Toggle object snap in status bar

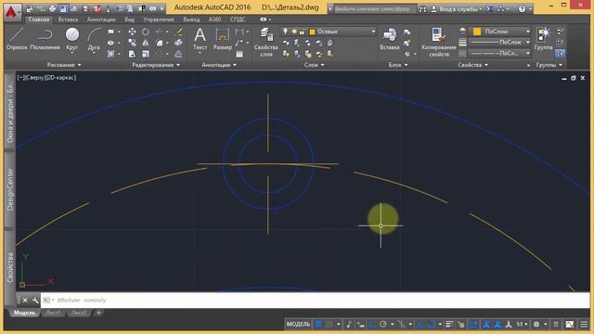click(431, 324)
